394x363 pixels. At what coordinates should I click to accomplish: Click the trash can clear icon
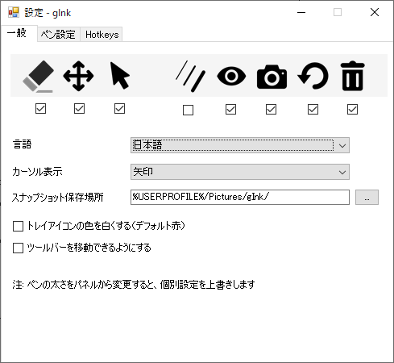click(352, 76)
